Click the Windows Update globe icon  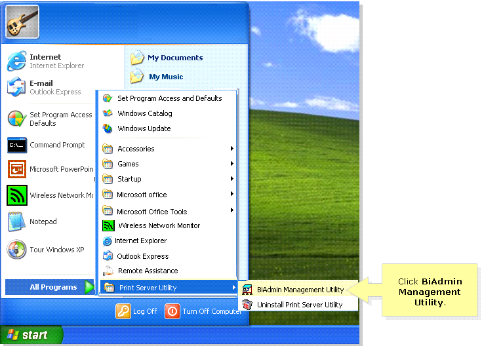coord(108,128)
